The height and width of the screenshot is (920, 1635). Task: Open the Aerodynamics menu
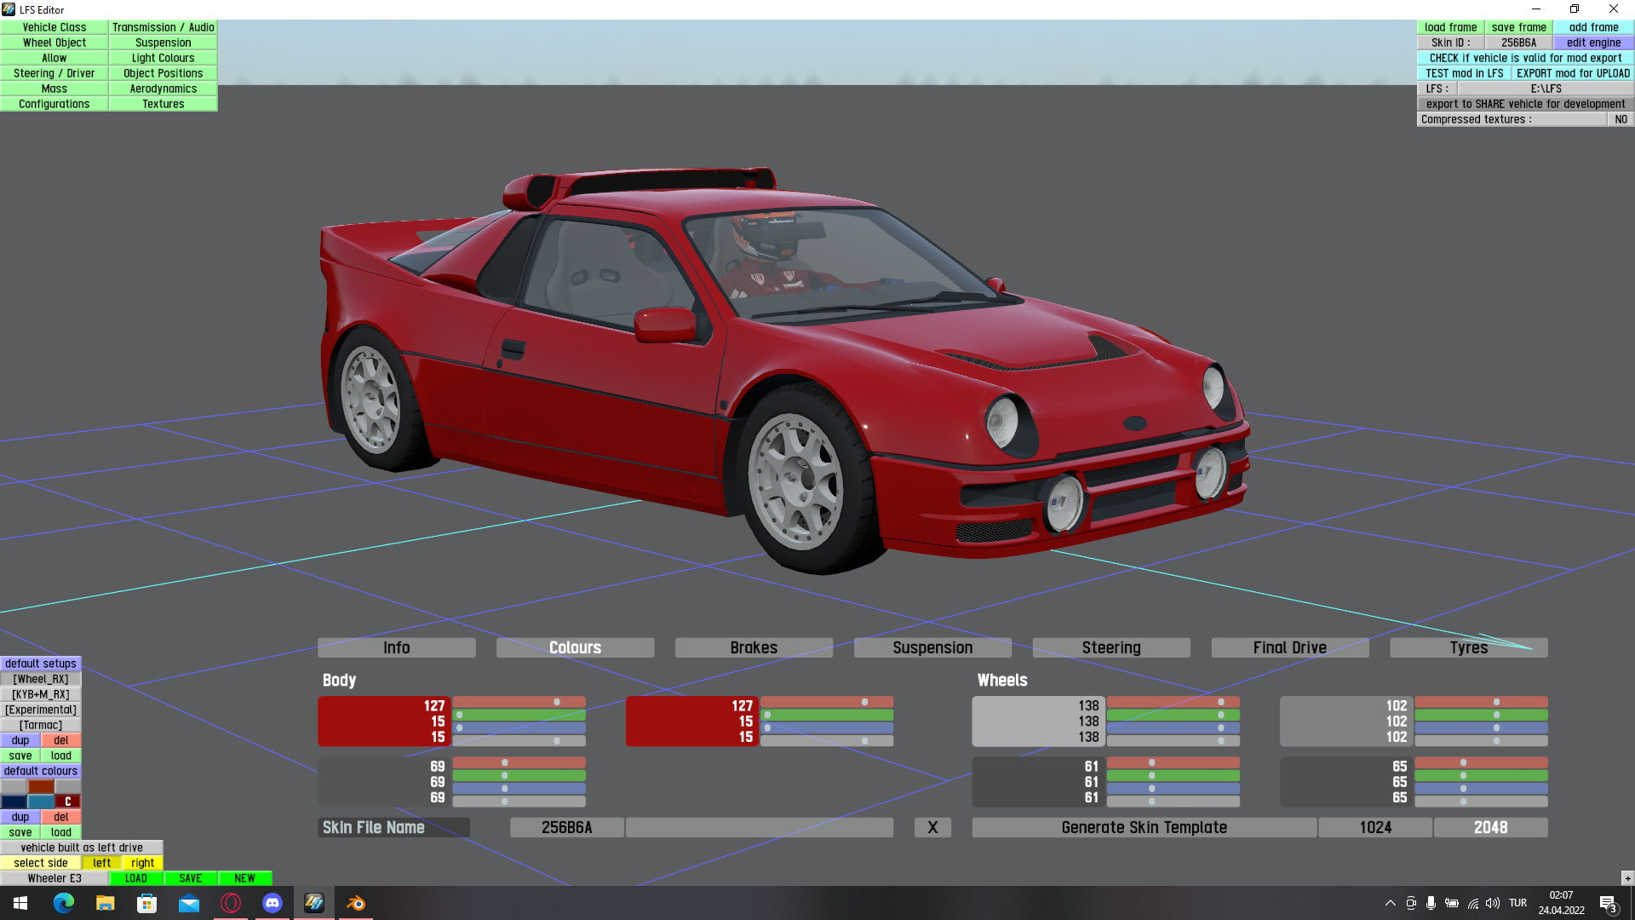(x=163, y=89)
